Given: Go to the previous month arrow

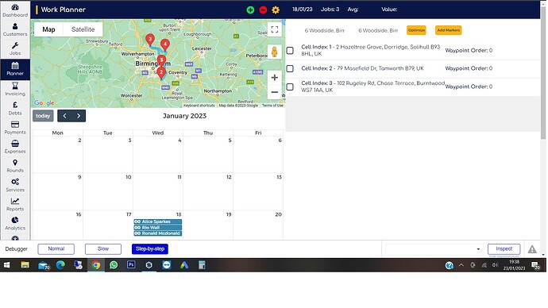Looking at the screenshot, I should [x=64, y=116].
